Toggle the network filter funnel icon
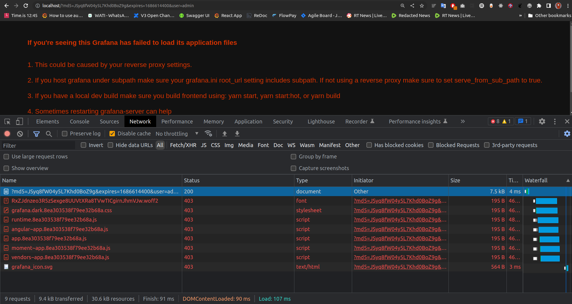This screenshot has width=572, height=304. (36, 134)
